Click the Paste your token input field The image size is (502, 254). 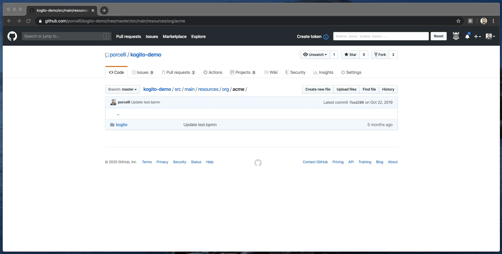(x=381, y=36)
